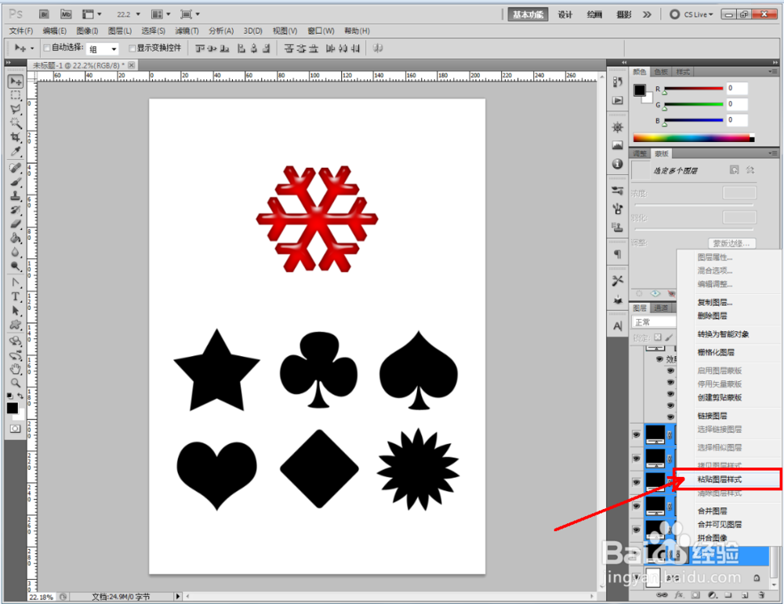Select the 3D Object Rotate tool
The image size is (784, 604).
[16, 340]
